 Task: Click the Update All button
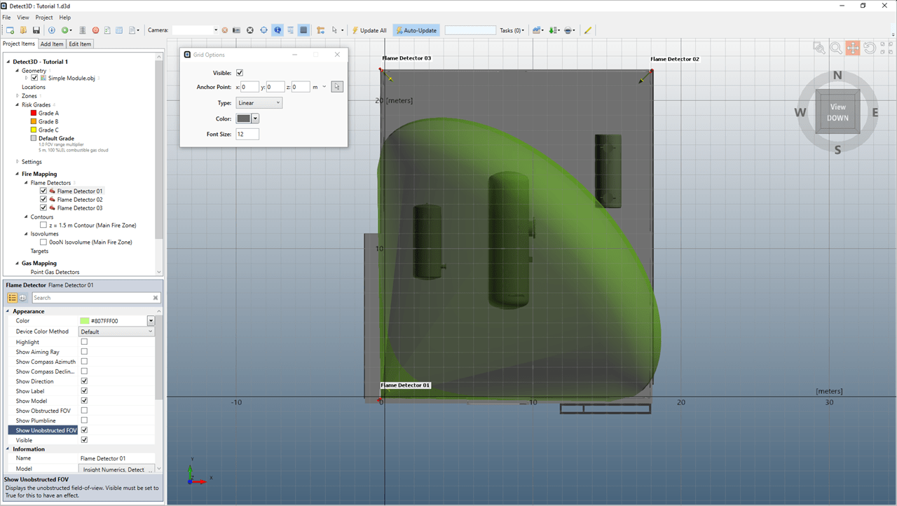pyautogui.click(x=369, y=30)
